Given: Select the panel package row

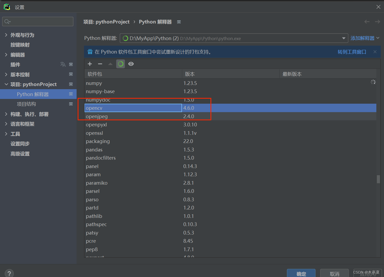Looking at the screenshot, I should pyautogui.click(x=230, y=166).
